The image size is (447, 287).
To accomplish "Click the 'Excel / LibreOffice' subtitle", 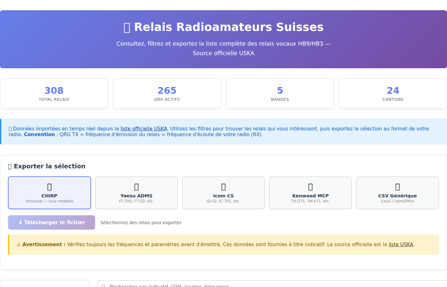I will (x=398, y=201).
